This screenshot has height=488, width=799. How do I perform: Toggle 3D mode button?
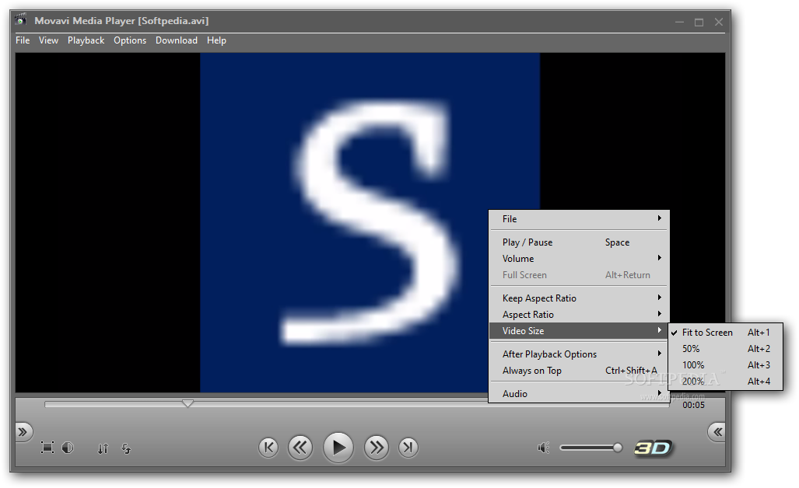click(654, 448)
